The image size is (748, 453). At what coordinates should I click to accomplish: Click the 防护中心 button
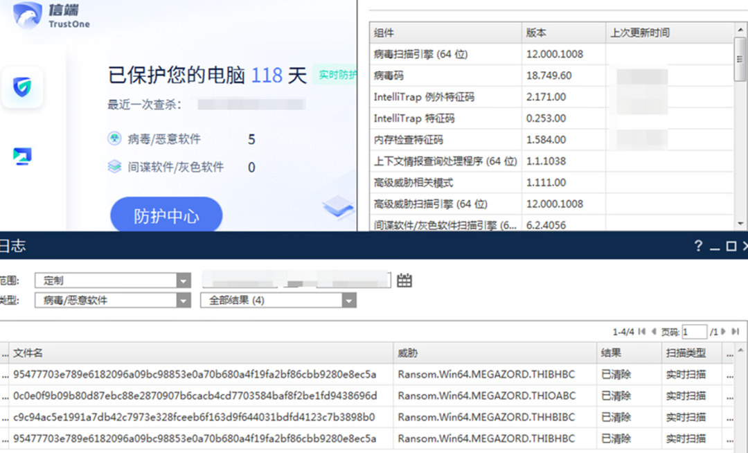tap(166, 215)
